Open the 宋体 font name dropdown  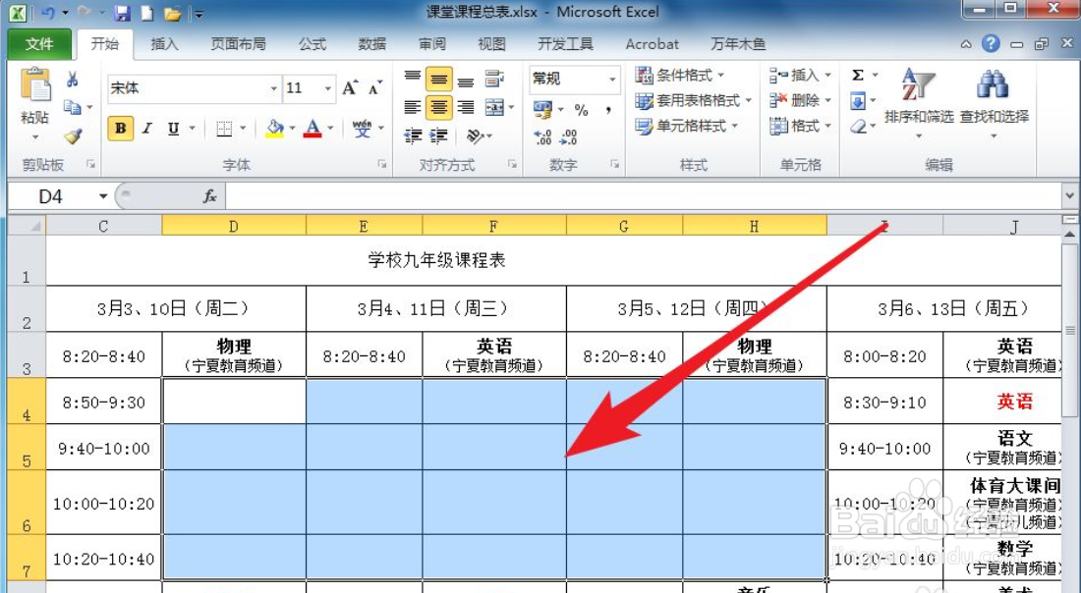[x=274, y=88]
